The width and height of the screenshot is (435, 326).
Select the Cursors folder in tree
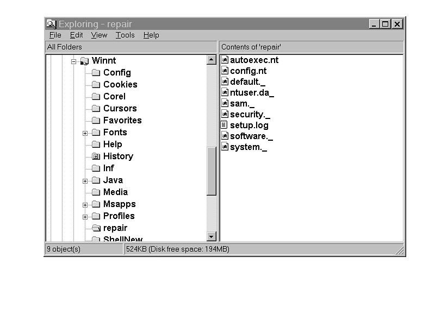point(120,109)
